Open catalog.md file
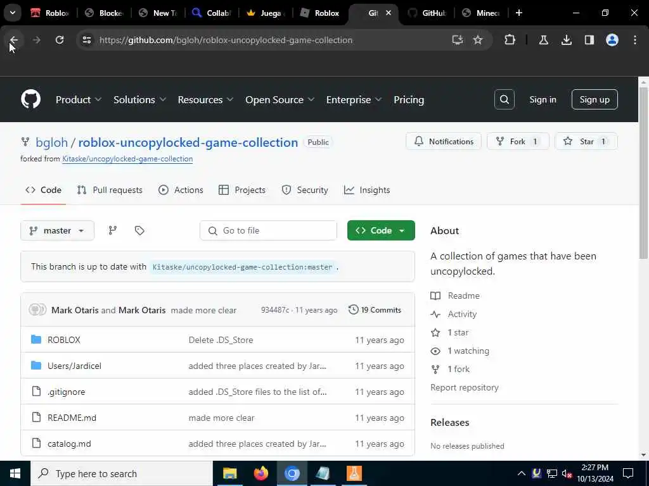This screenshot has width=649, height=486. [69, 444]
